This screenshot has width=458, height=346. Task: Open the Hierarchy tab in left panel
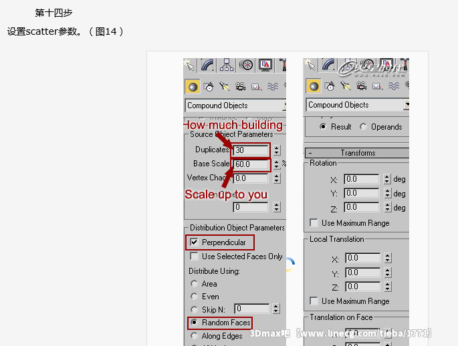point(227,65)
